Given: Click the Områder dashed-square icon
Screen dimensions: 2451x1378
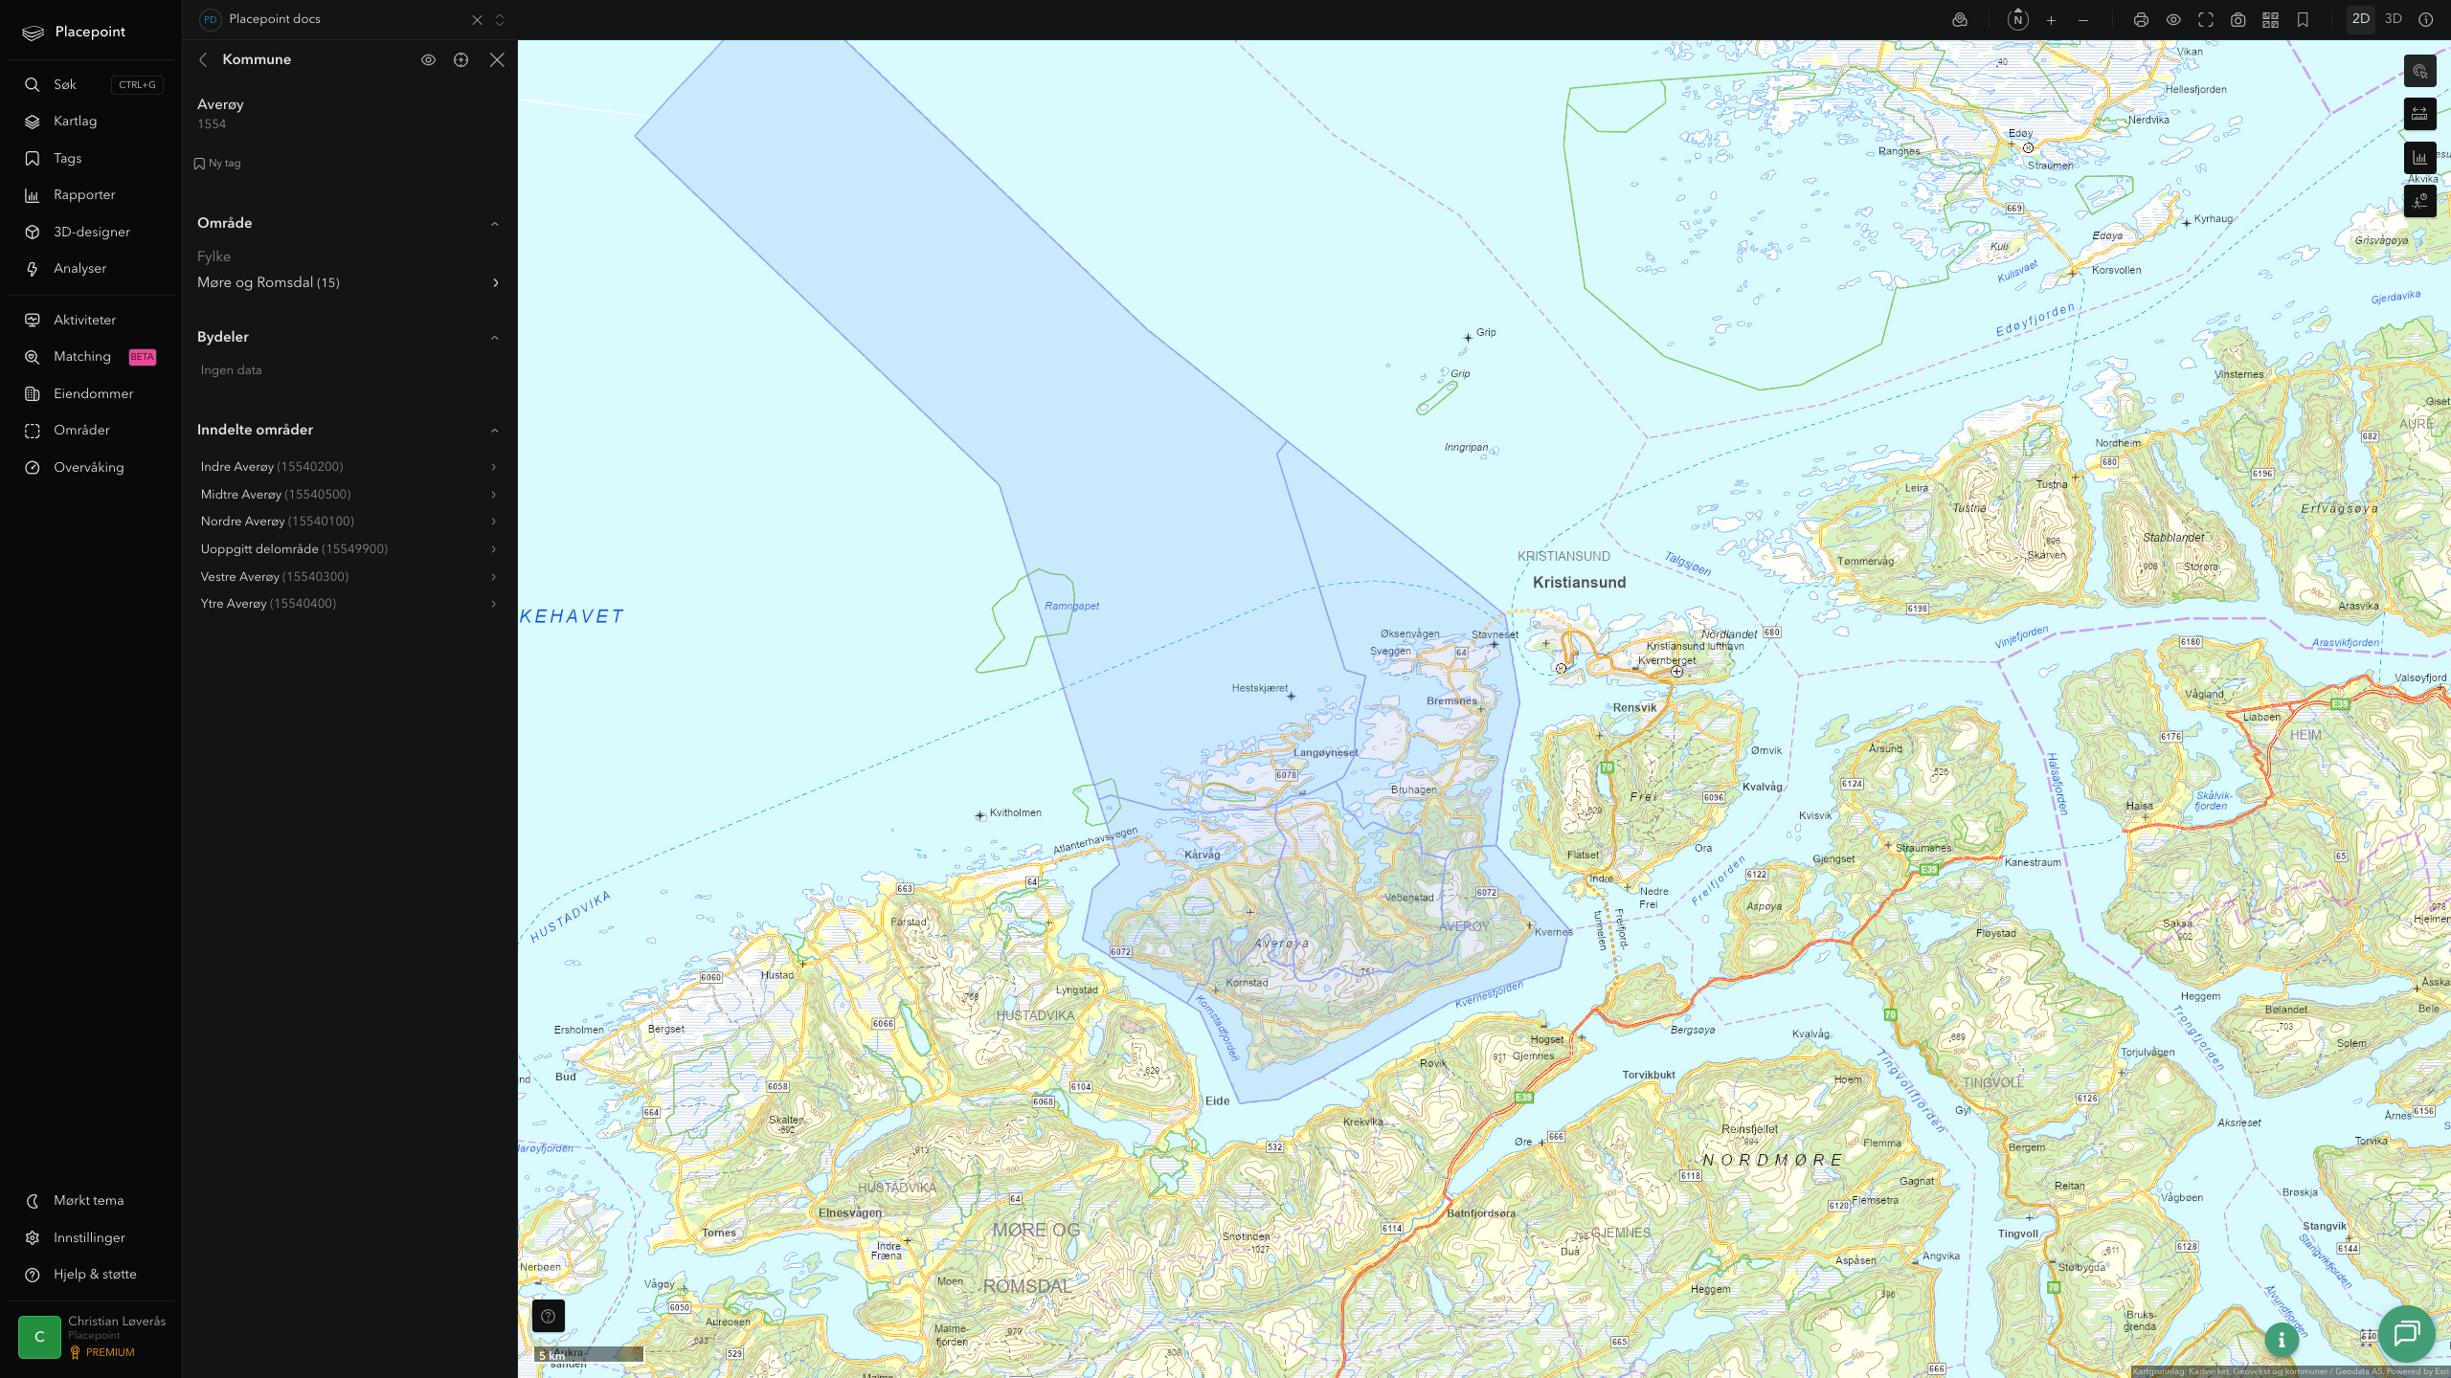Looking at the screenshot, I should (x=33, y=431).
